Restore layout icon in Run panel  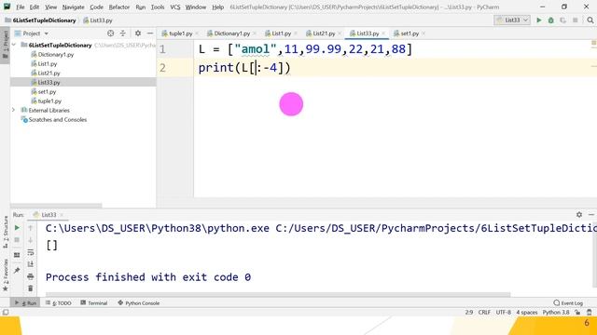click(17, 255)
